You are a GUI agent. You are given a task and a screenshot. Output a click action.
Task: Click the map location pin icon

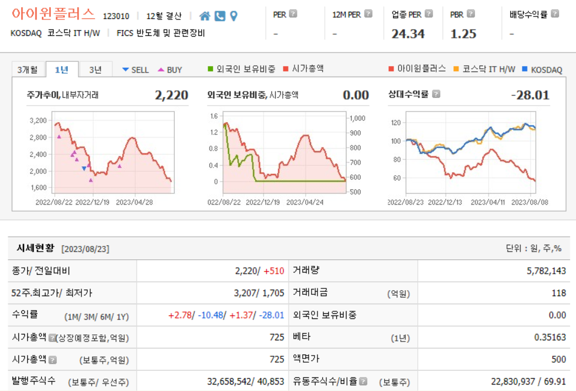[234, 16]
